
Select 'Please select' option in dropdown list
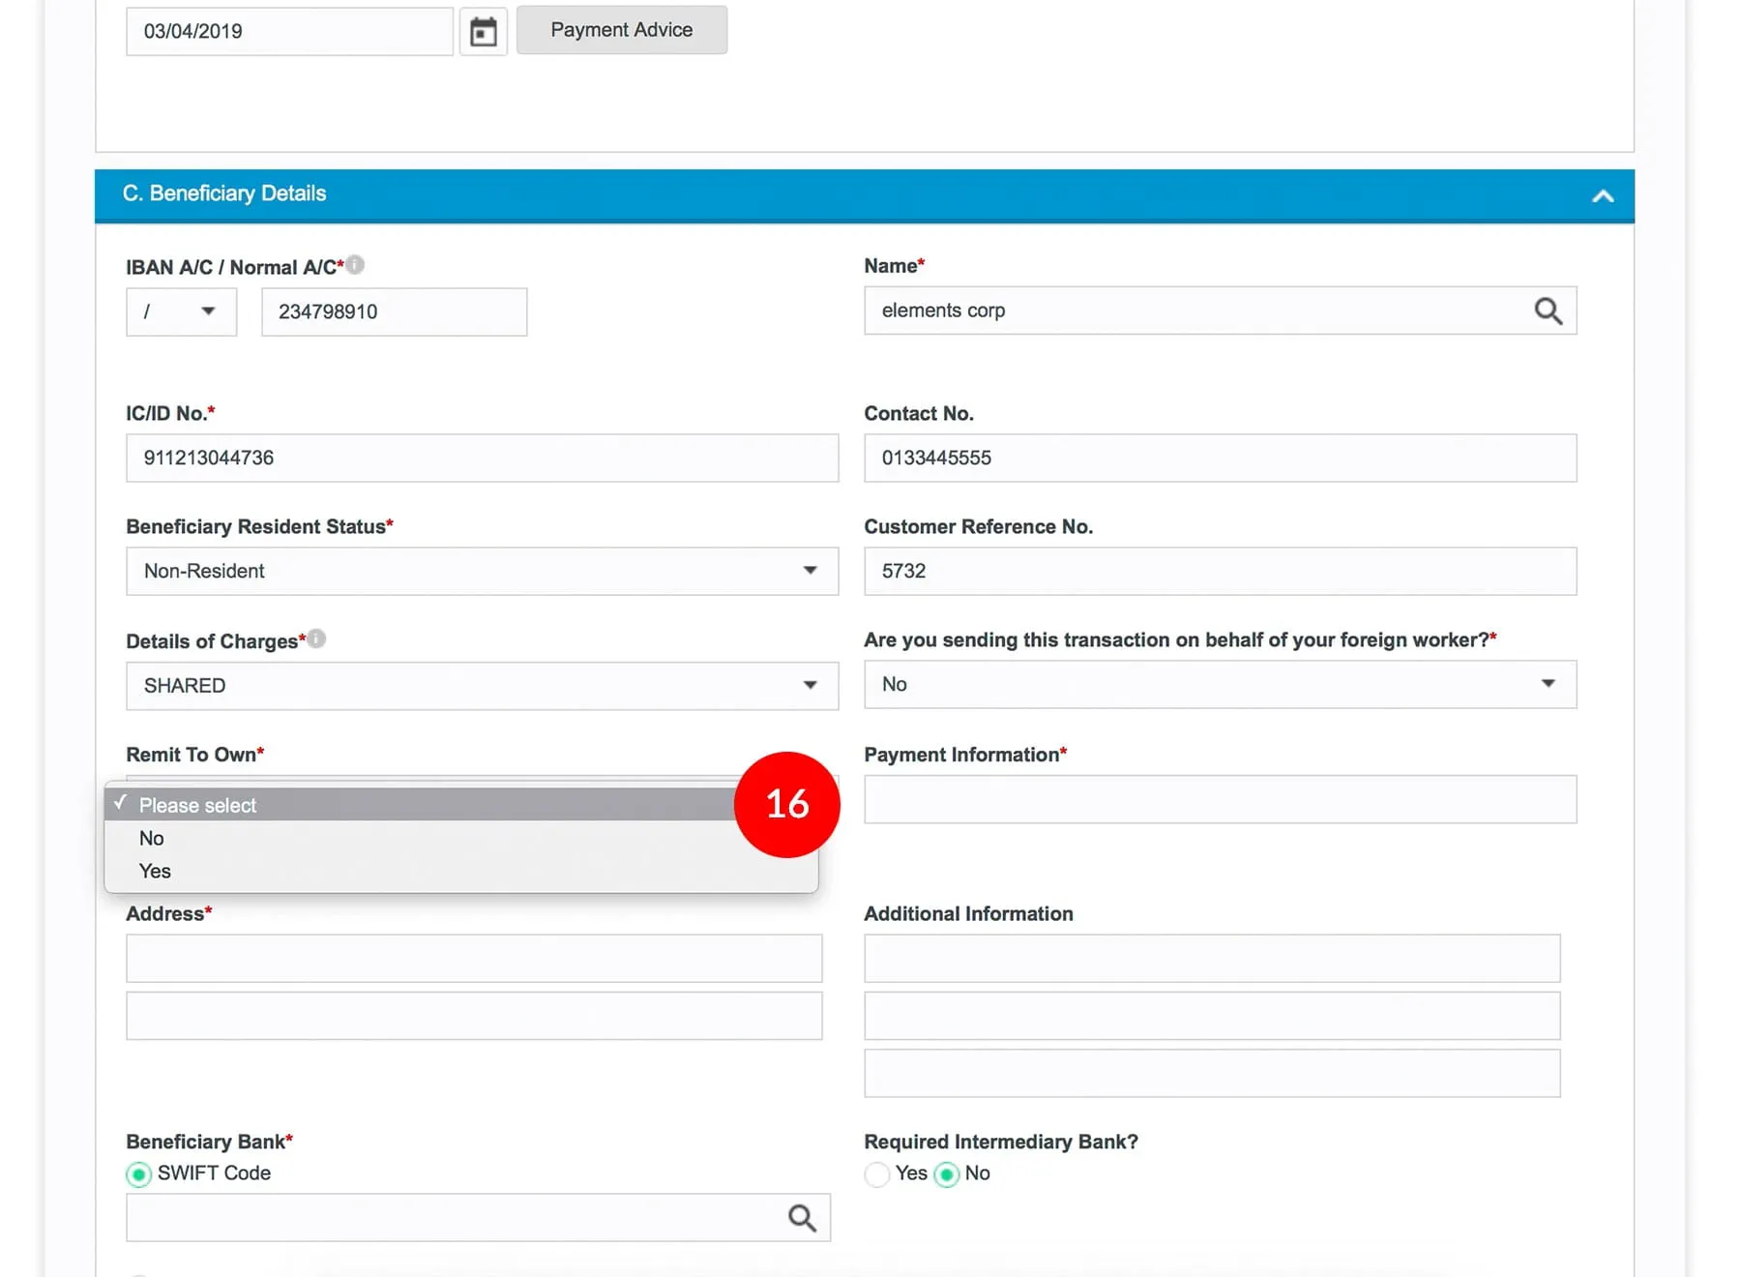pos(197,805)
